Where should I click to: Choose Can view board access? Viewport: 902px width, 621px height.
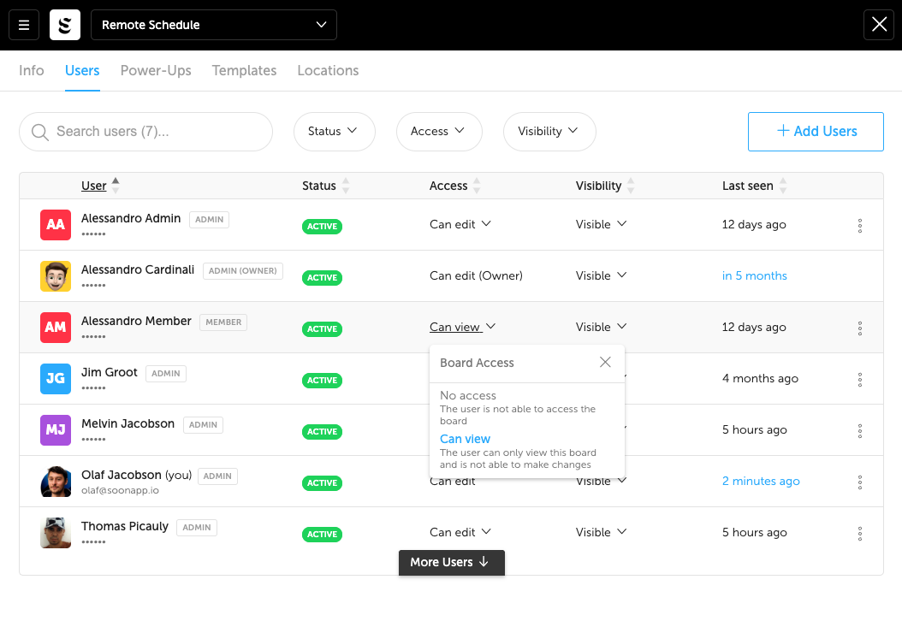(466, 439)
